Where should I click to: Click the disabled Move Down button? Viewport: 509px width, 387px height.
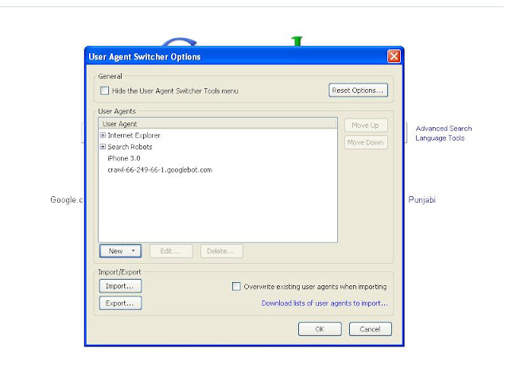(366, 142)
